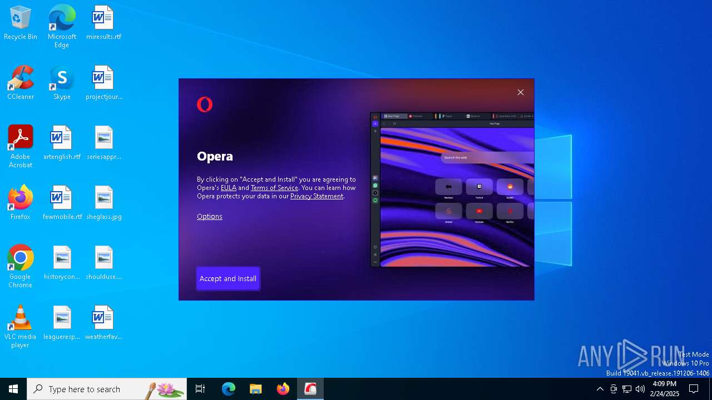This screenshot has height=400, width=712.
Task: Launch Firefox from the taskbar
Action: pyautogui.click(x=283, y=389)
